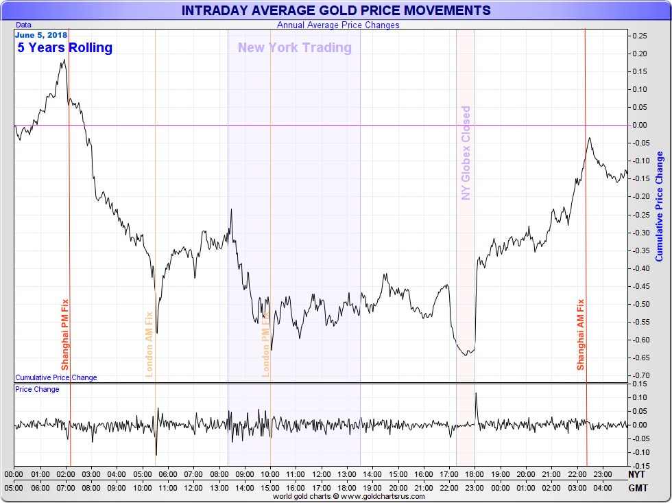Select '18:00' in the NYT time row
672x503 pixels.
coord(475,474)
